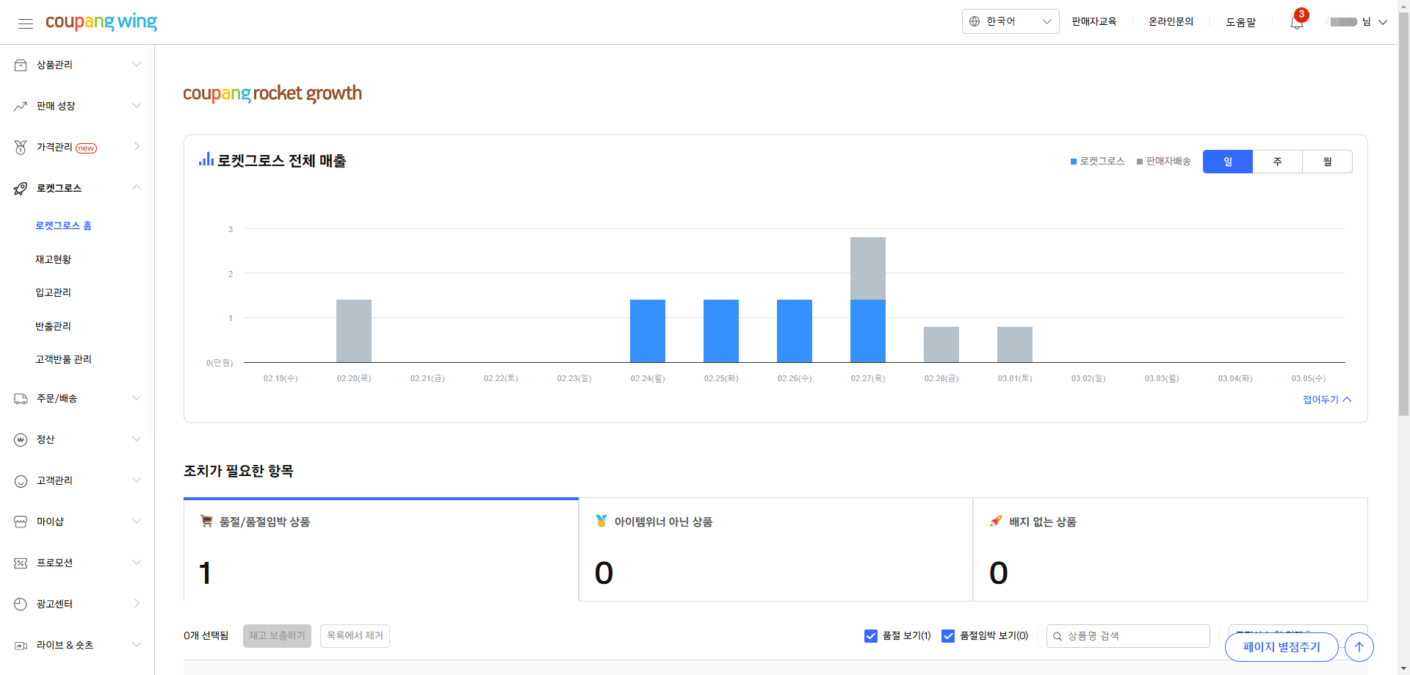1410x675 pixels.
Task: Open the hamburger menu icon
Action: pos(26,24)
